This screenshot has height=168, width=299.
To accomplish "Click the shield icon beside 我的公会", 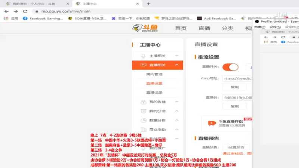I will point(144,111).
